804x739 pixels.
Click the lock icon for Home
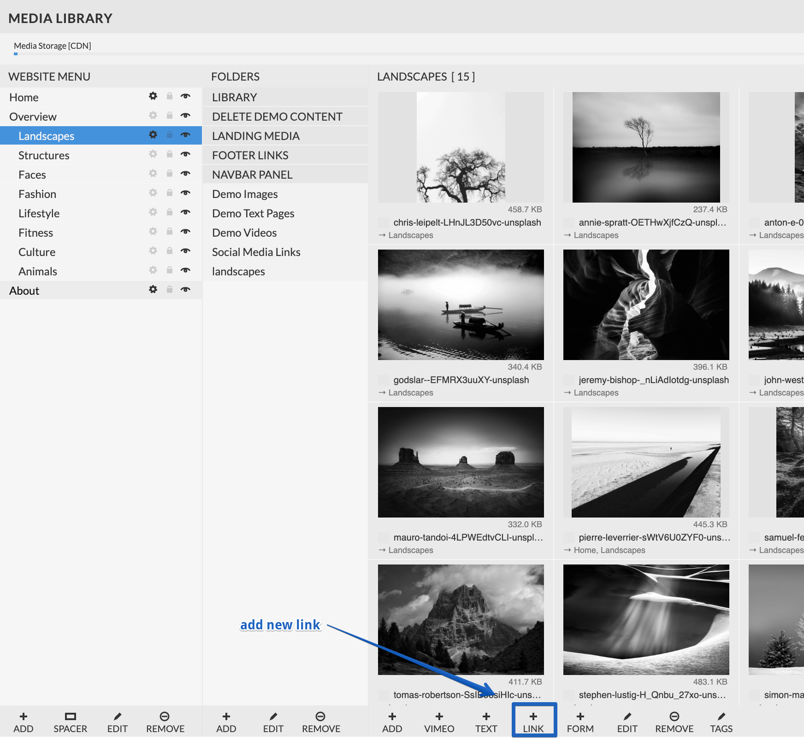pyautogui.click(x=170, y=96)
